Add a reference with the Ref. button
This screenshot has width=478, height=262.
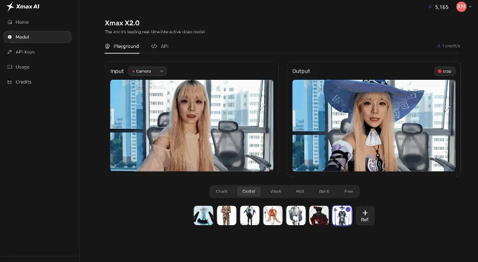[365, 216]
